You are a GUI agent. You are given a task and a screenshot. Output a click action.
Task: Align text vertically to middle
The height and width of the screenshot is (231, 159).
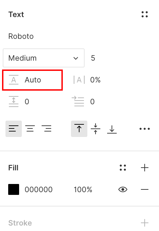[x=96, y=128]
